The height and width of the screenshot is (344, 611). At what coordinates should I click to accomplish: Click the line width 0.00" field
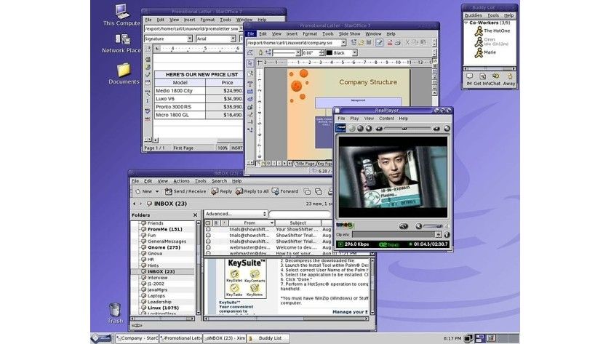[310, 52]
